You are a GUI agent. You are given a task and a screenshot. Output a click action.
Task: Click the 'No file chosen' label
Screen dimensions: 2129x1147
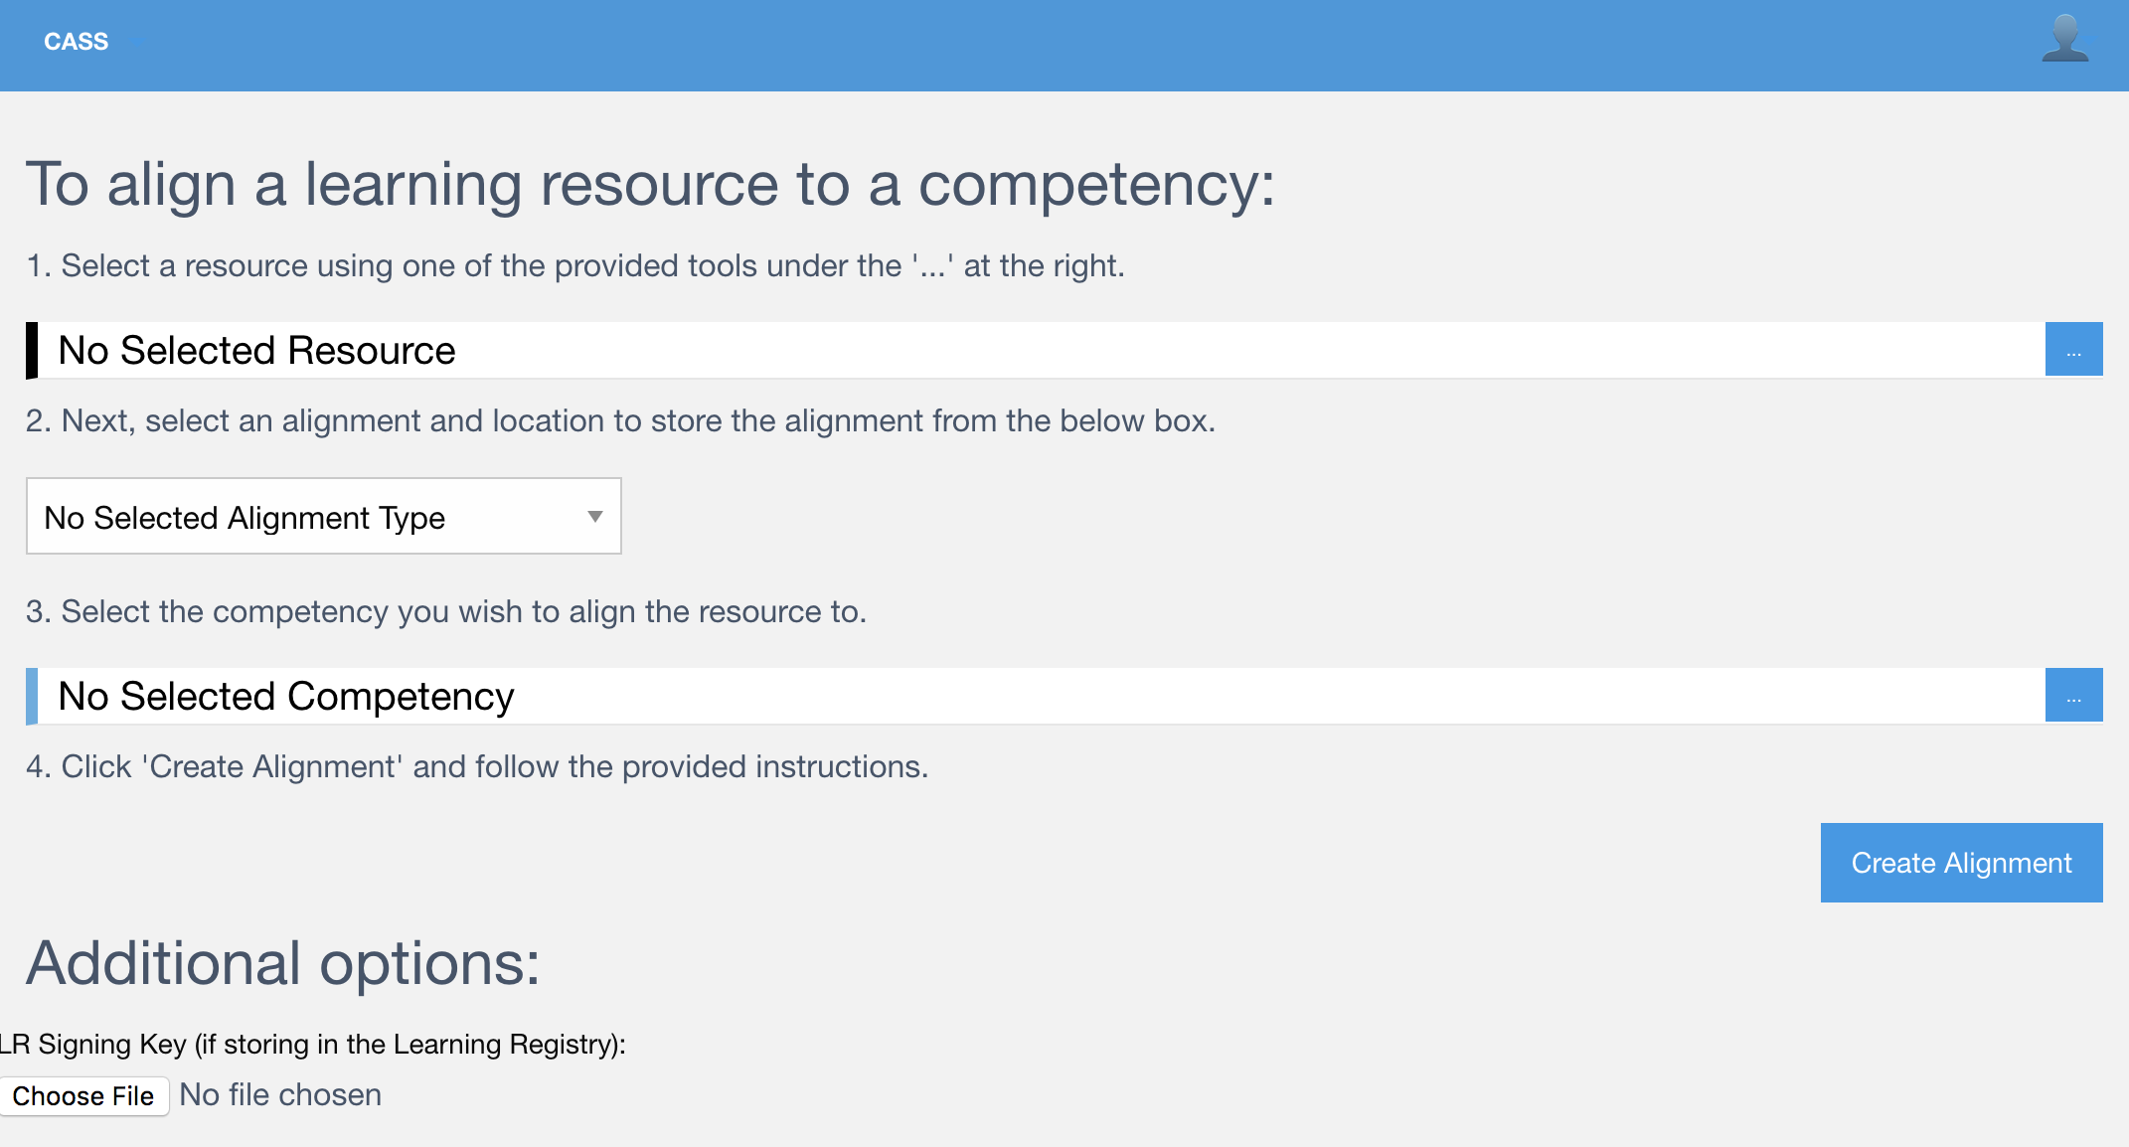click(x=279, y=1094)
